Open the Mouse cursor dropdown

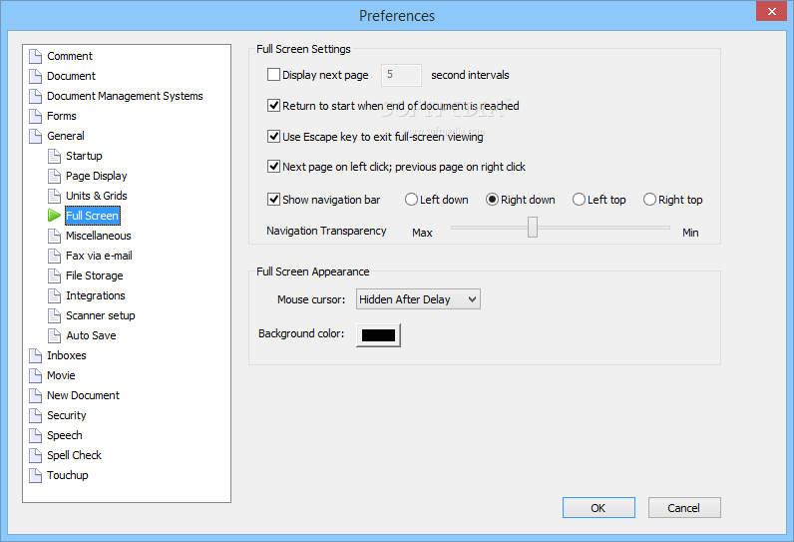point(418,299)
